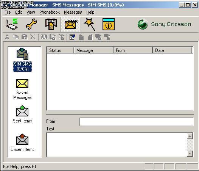
Task: Minimize the Wireless Manager window
Action: (182, 5)
